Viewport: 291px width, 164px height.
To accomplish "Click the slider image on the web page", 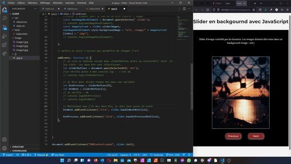I will [x=241, y=92].
